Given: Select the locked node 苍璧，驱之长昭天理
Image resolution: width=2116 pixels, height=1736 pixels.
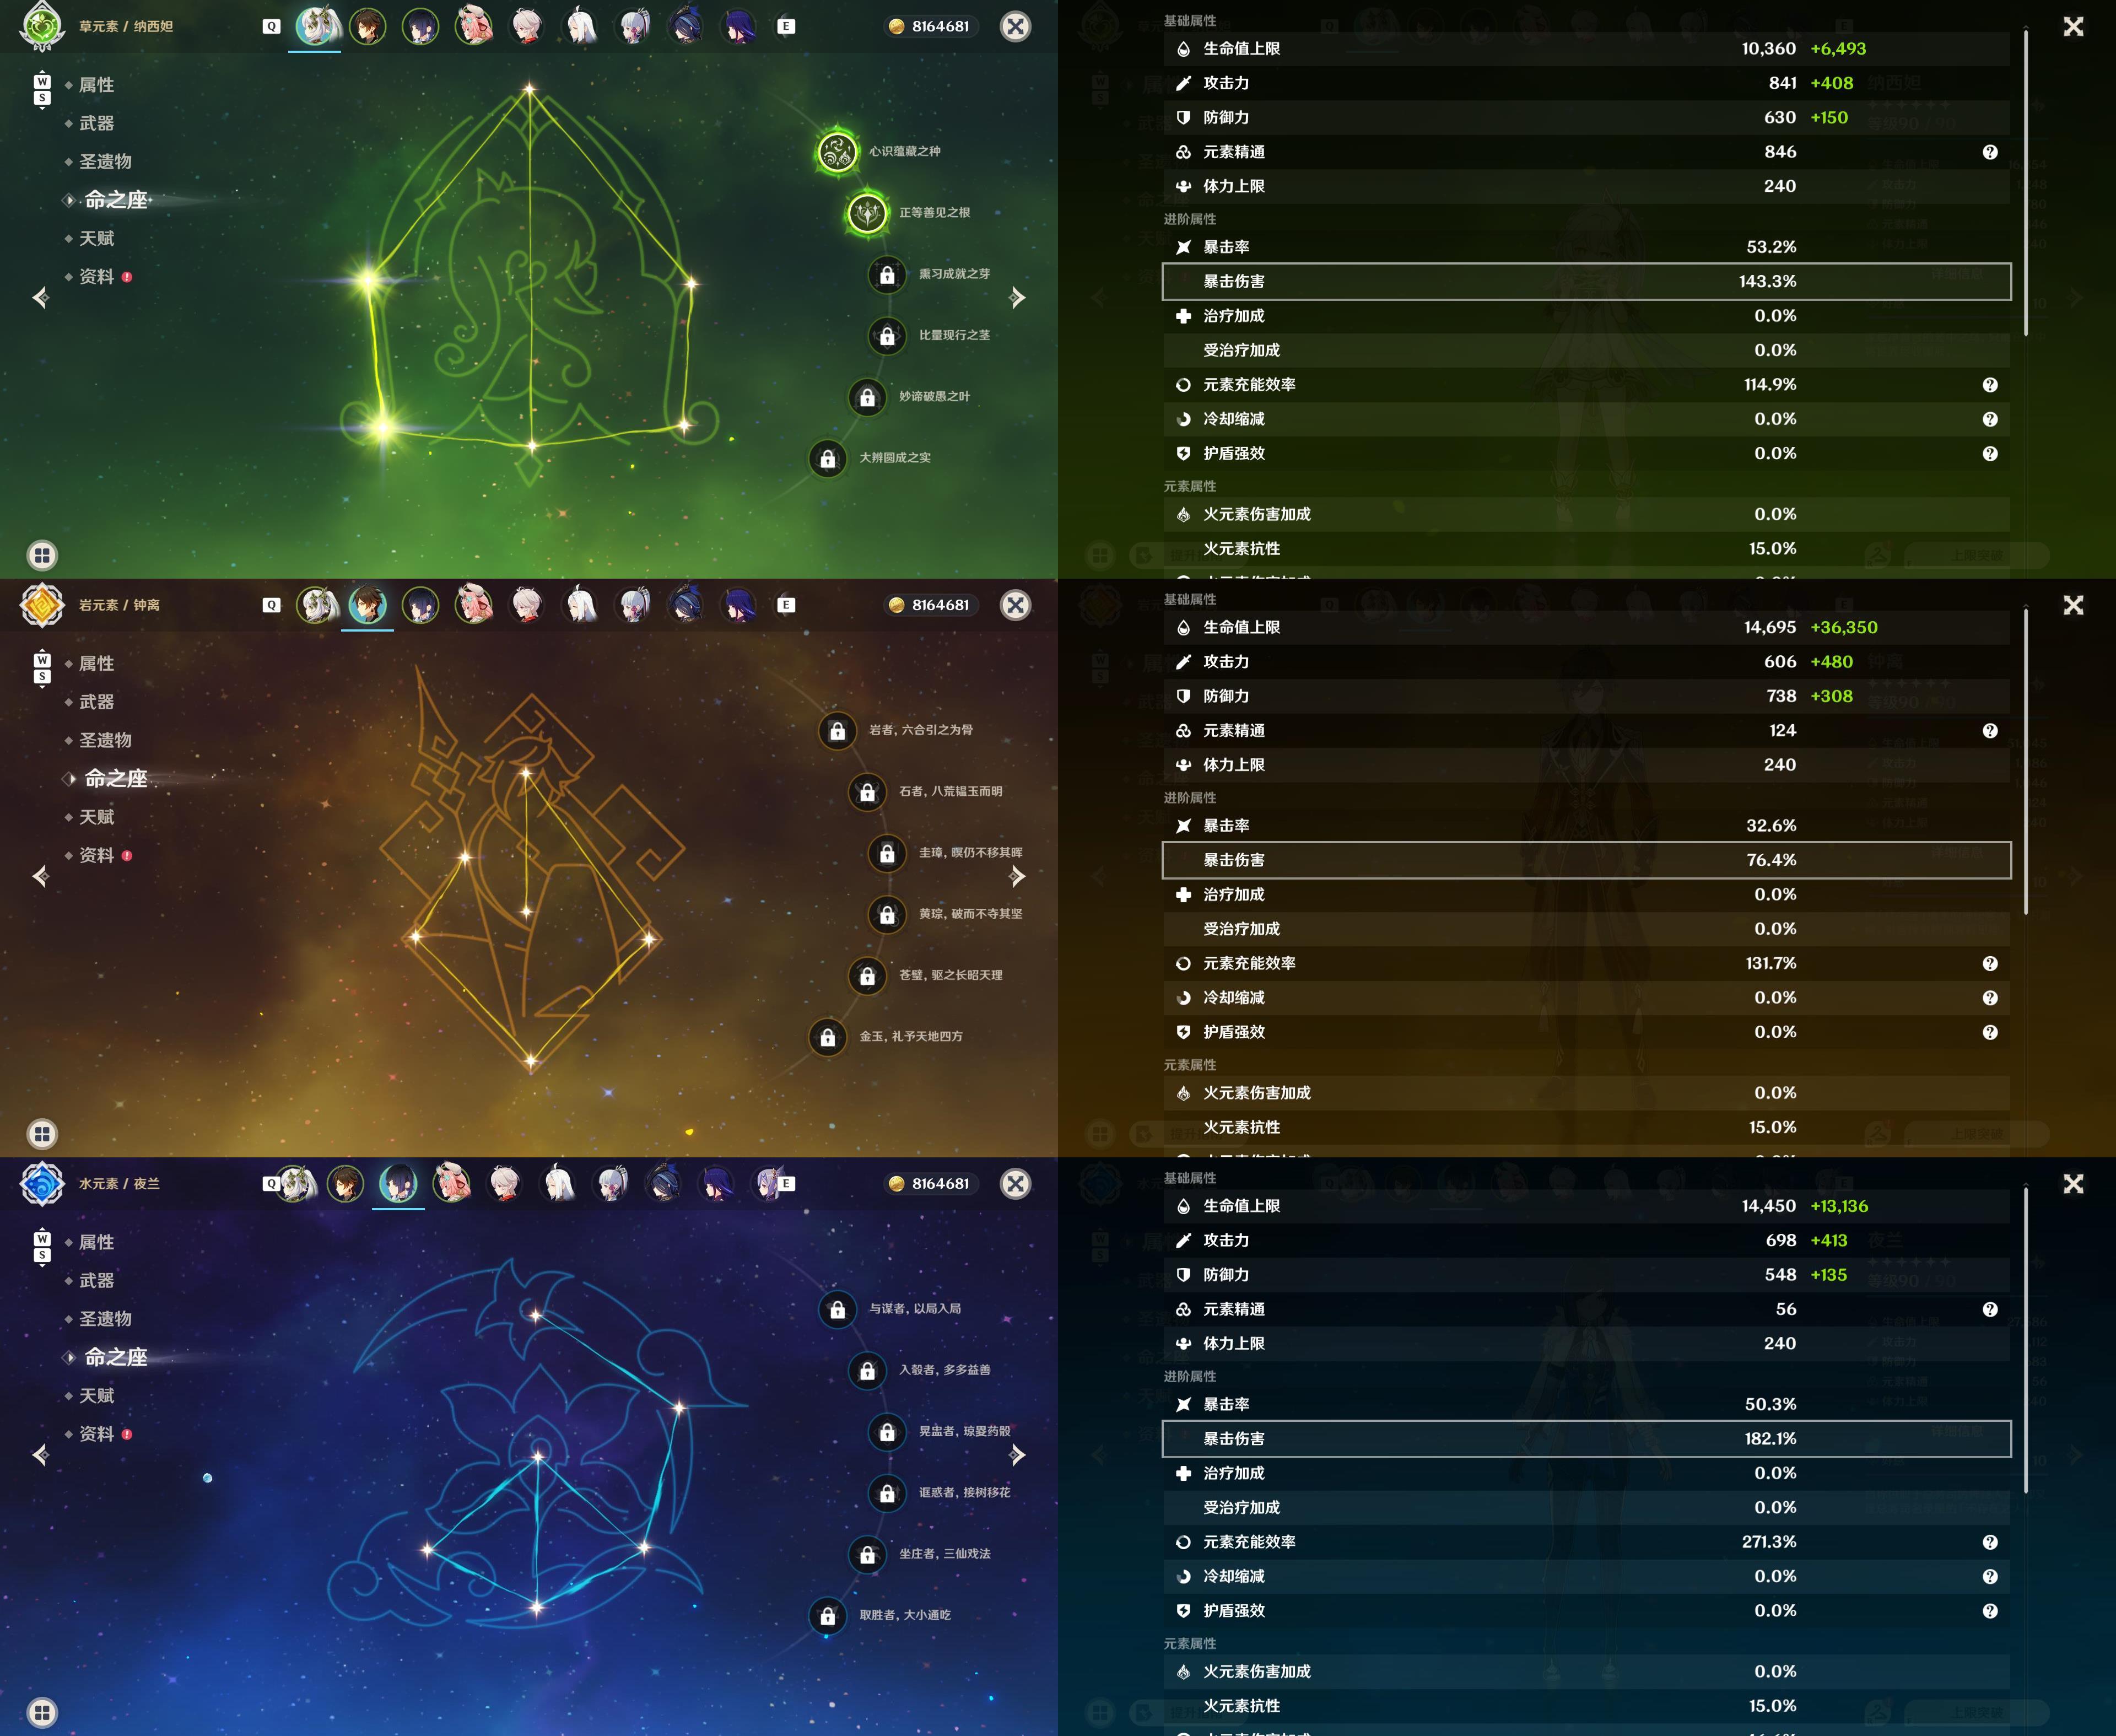Looking at the screenshot, I should (x=867, y=976).
